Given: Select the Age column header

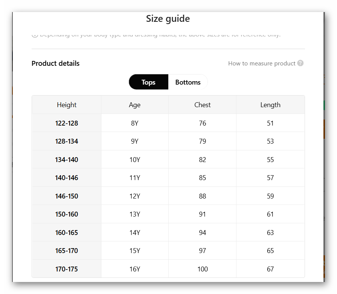Looking at the screenshot, I should click(134, 105).
